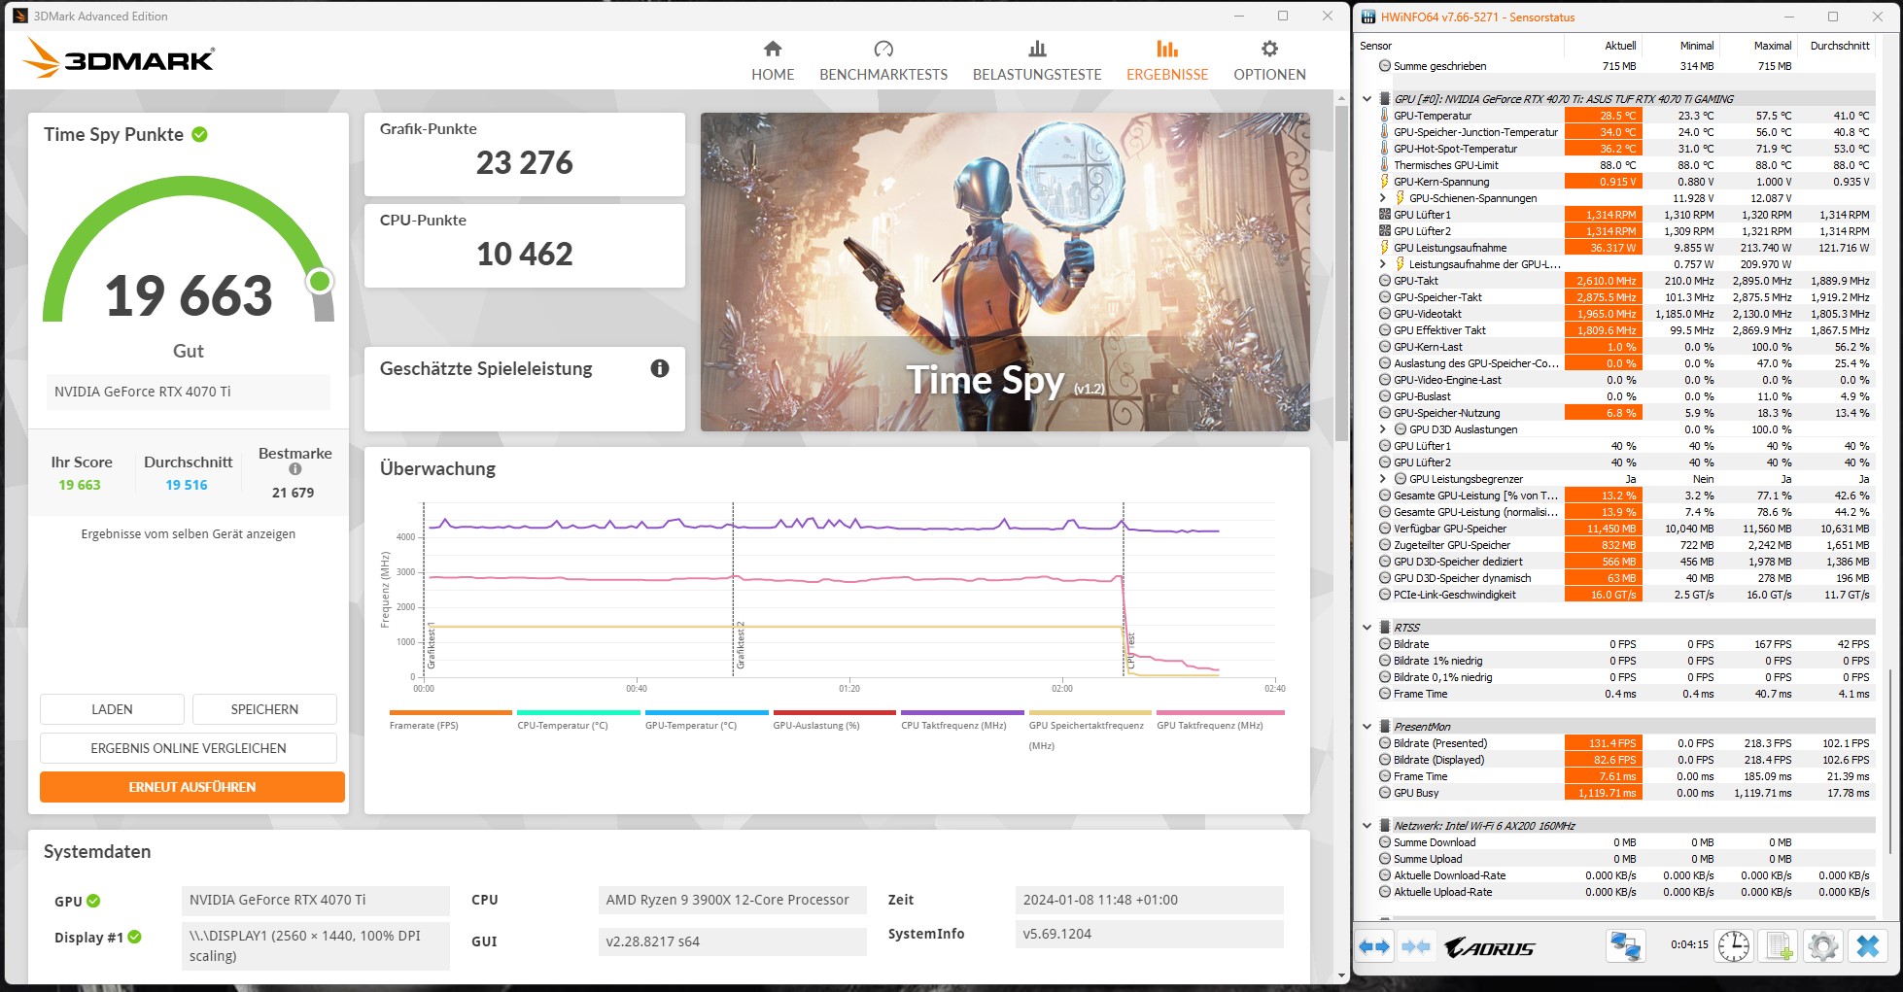Click the GPU name field under the score gauge
The width and height of the screenshot is (1903, 992).
coord(188,392)
